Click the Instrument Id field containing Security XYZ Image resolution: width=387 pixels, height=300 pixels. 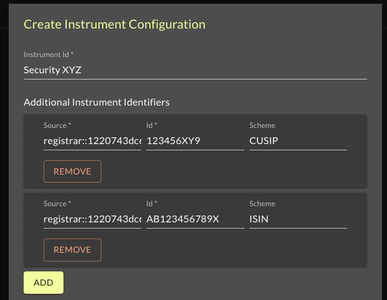[x=195, y=70]
